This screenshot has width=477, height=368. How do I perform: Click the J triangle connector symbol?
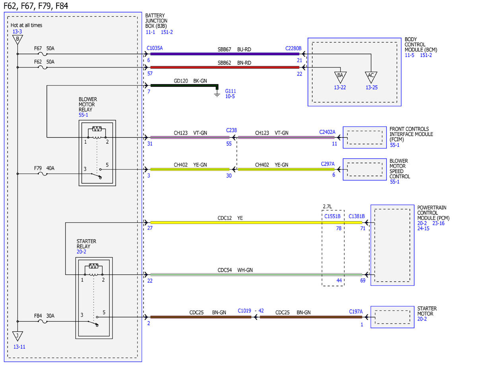pos(17,336)
